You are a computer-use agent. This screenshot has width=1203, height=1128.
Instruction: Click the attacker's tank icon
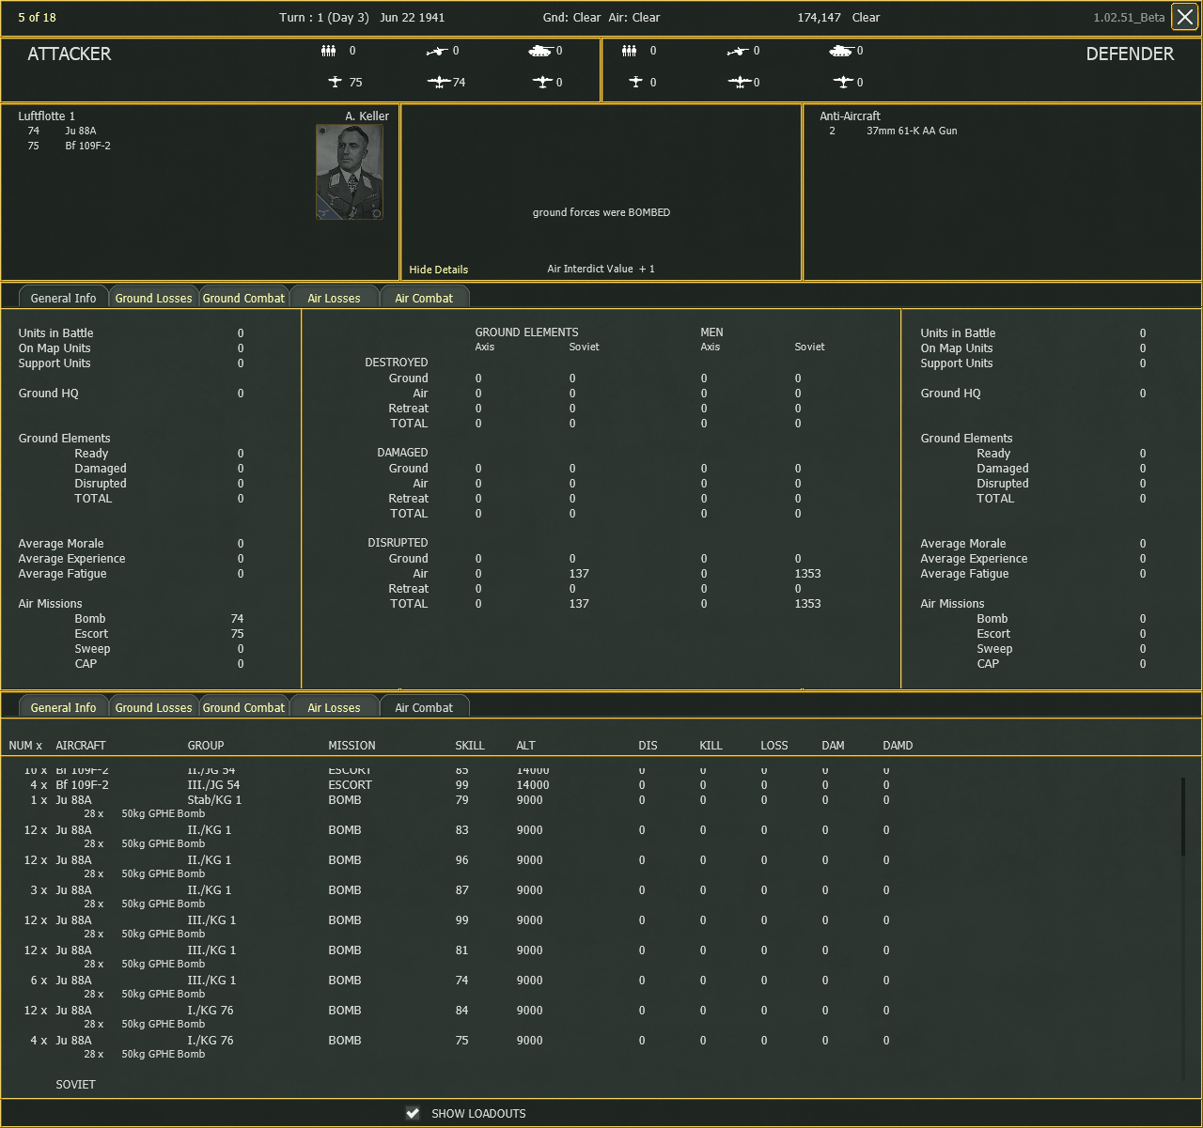click(x=540, y=51)
